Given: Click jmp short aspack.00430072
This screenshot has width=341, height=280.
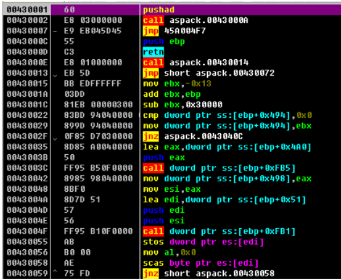Looking at the screenshot, I should pyautogui.click(x=208, y=73).
